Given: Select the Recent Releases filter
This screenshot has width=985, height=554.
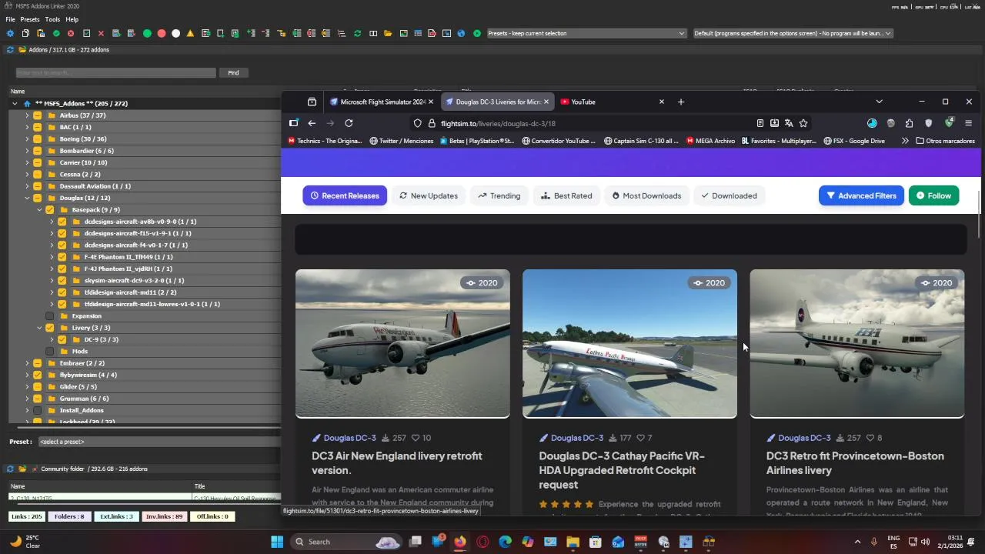Looking at the screenshot, I should coord(345,195).
